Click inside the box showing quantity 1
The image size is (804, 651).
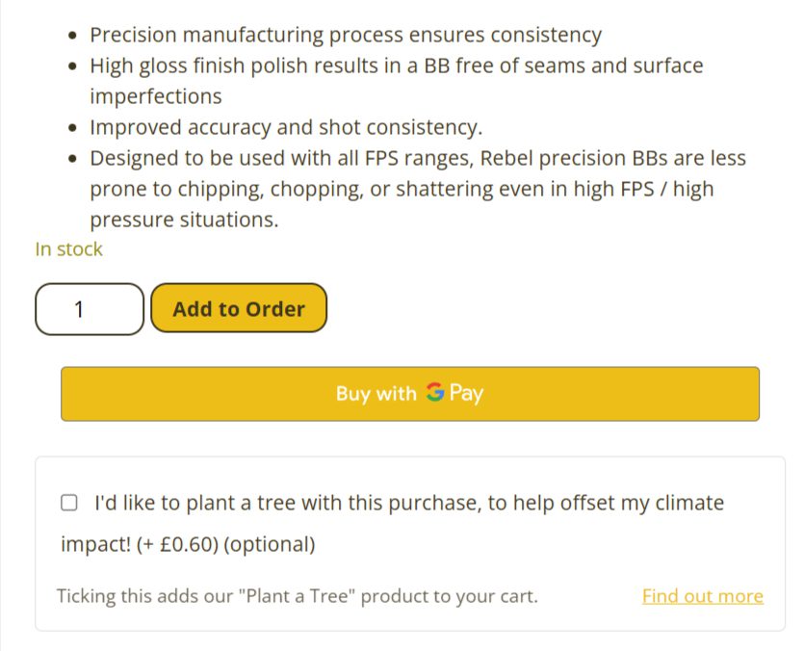click(89, 308)
